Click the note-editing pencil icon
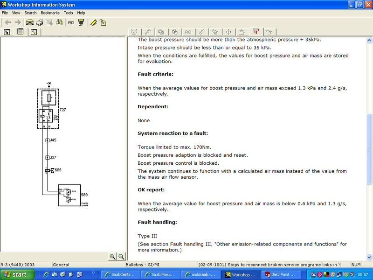The height and width of the screenshot is (280, 373). tap(104, 22)
